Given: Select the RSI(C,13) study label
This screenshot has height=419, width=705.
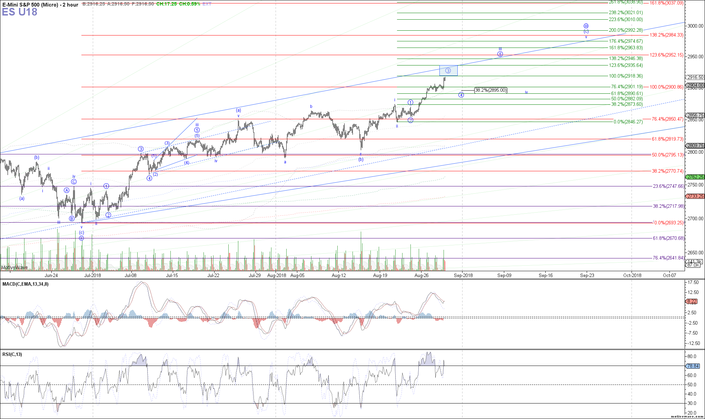Looking at the screenshot, I should [x=12, y=354].
